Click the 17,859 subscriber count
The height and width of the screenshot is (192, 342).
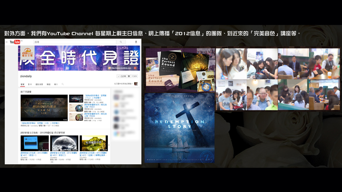click(x=134, y=76)
